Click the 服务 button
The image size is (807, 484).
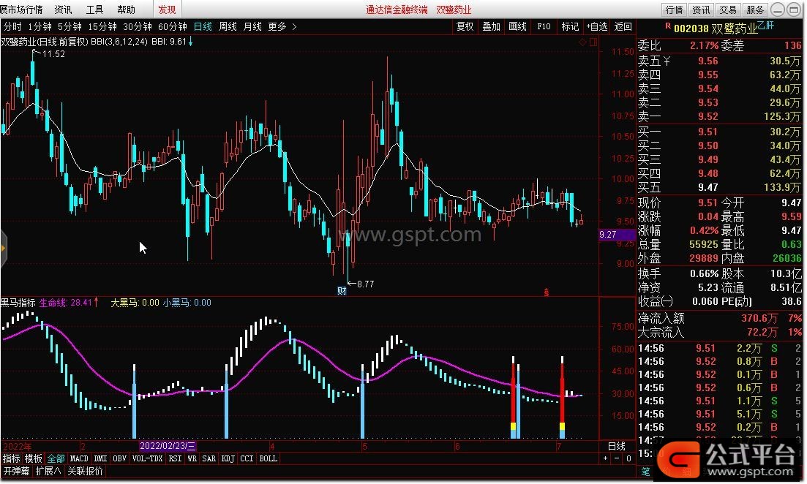(x=756, y=10)
